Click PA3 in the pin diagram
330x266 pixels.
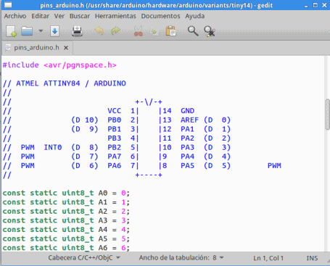click(x=187, y=147)
